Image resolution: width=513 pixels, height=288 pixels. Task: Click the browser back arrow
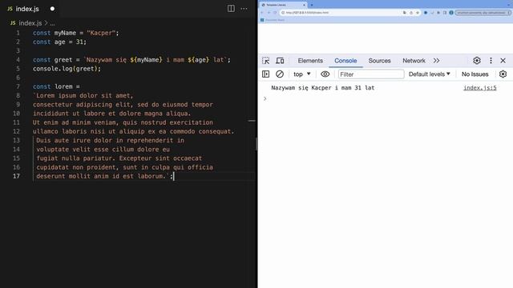click(x=262, y=13)
